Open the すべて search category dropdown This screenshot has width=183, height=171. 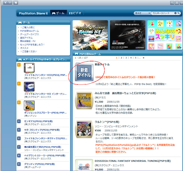tap(142, 13)
